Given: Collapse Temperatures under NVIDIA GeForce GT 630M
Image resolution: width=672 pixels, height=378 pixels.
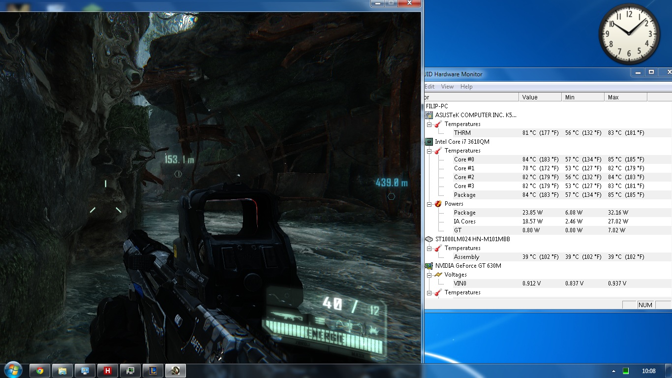Looking at the screenshot, I should pyautogui.click(x=429, y=293).
